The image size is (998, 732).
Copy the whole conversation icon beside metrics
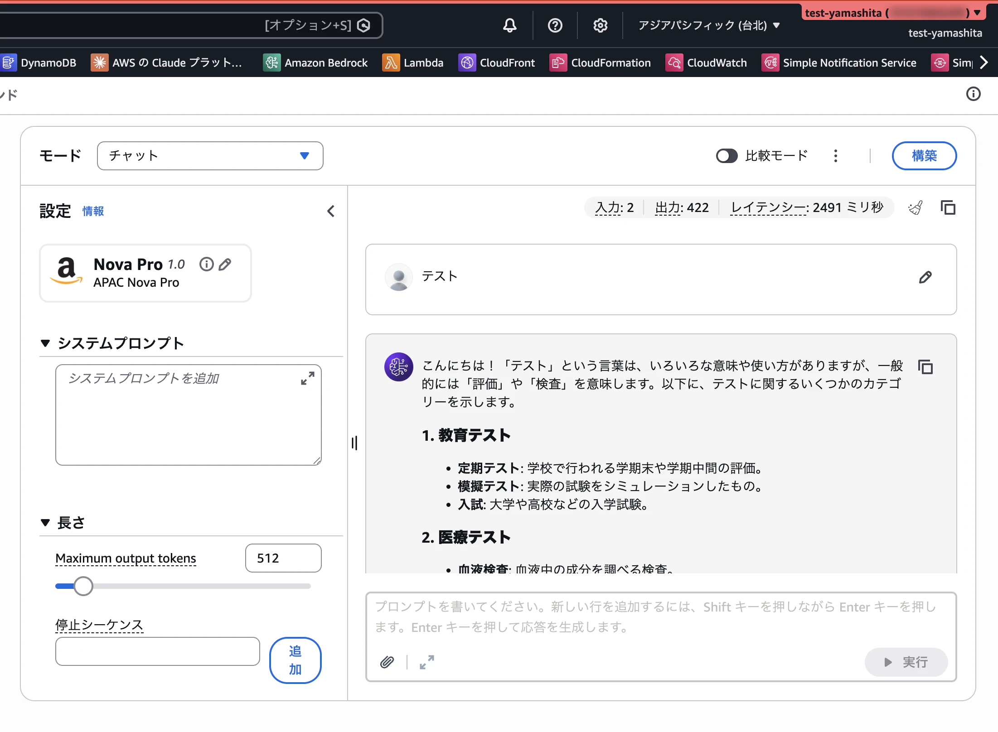pyautogui.click(x=948, y=208)
